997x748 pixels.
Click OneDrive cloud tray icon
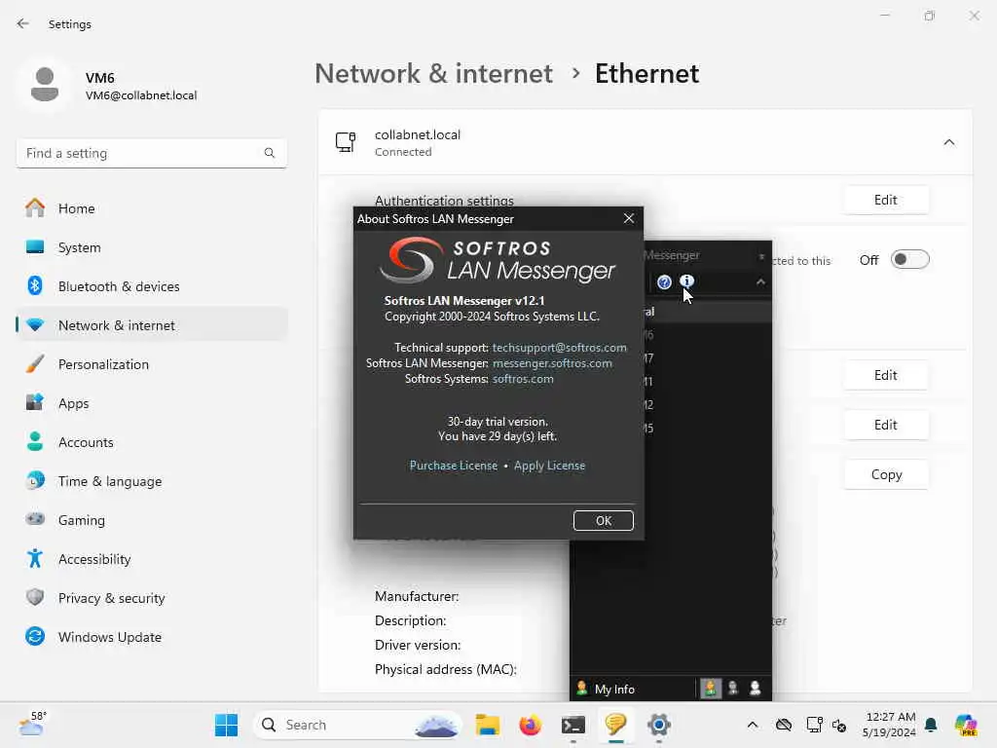tap(784, 725)
